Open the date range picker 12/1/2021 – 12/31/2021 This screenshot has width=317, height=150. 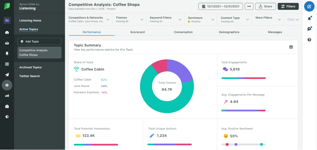click(221, 6)
